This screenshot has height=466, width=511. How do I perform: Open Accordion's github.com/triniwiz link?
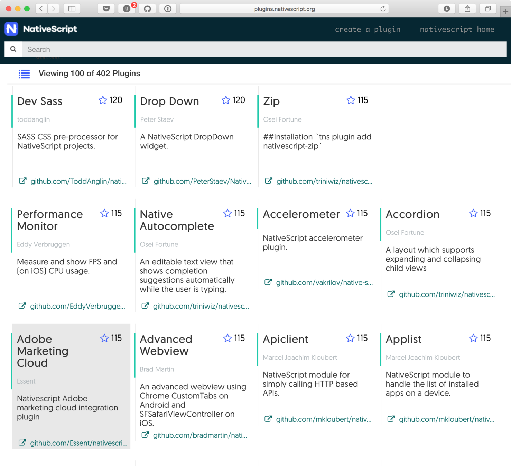pyautogui.click(x=447, y=294)
